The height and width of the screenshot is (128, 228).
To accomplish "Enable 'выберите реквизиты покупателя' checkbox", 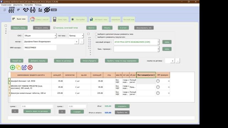I will point(96,37).
